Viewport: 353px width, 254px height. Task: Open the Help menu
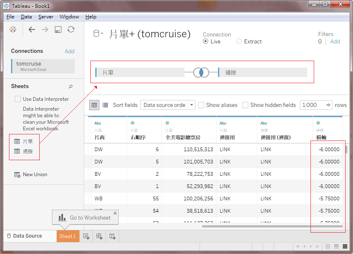91,17
